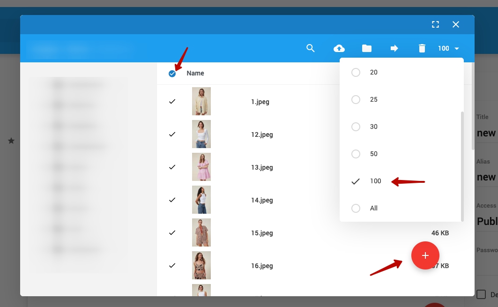Viewport: 498px width, 307px height.
Task: Click the file name 12.jpeg
Action: [x=262, y=135]
